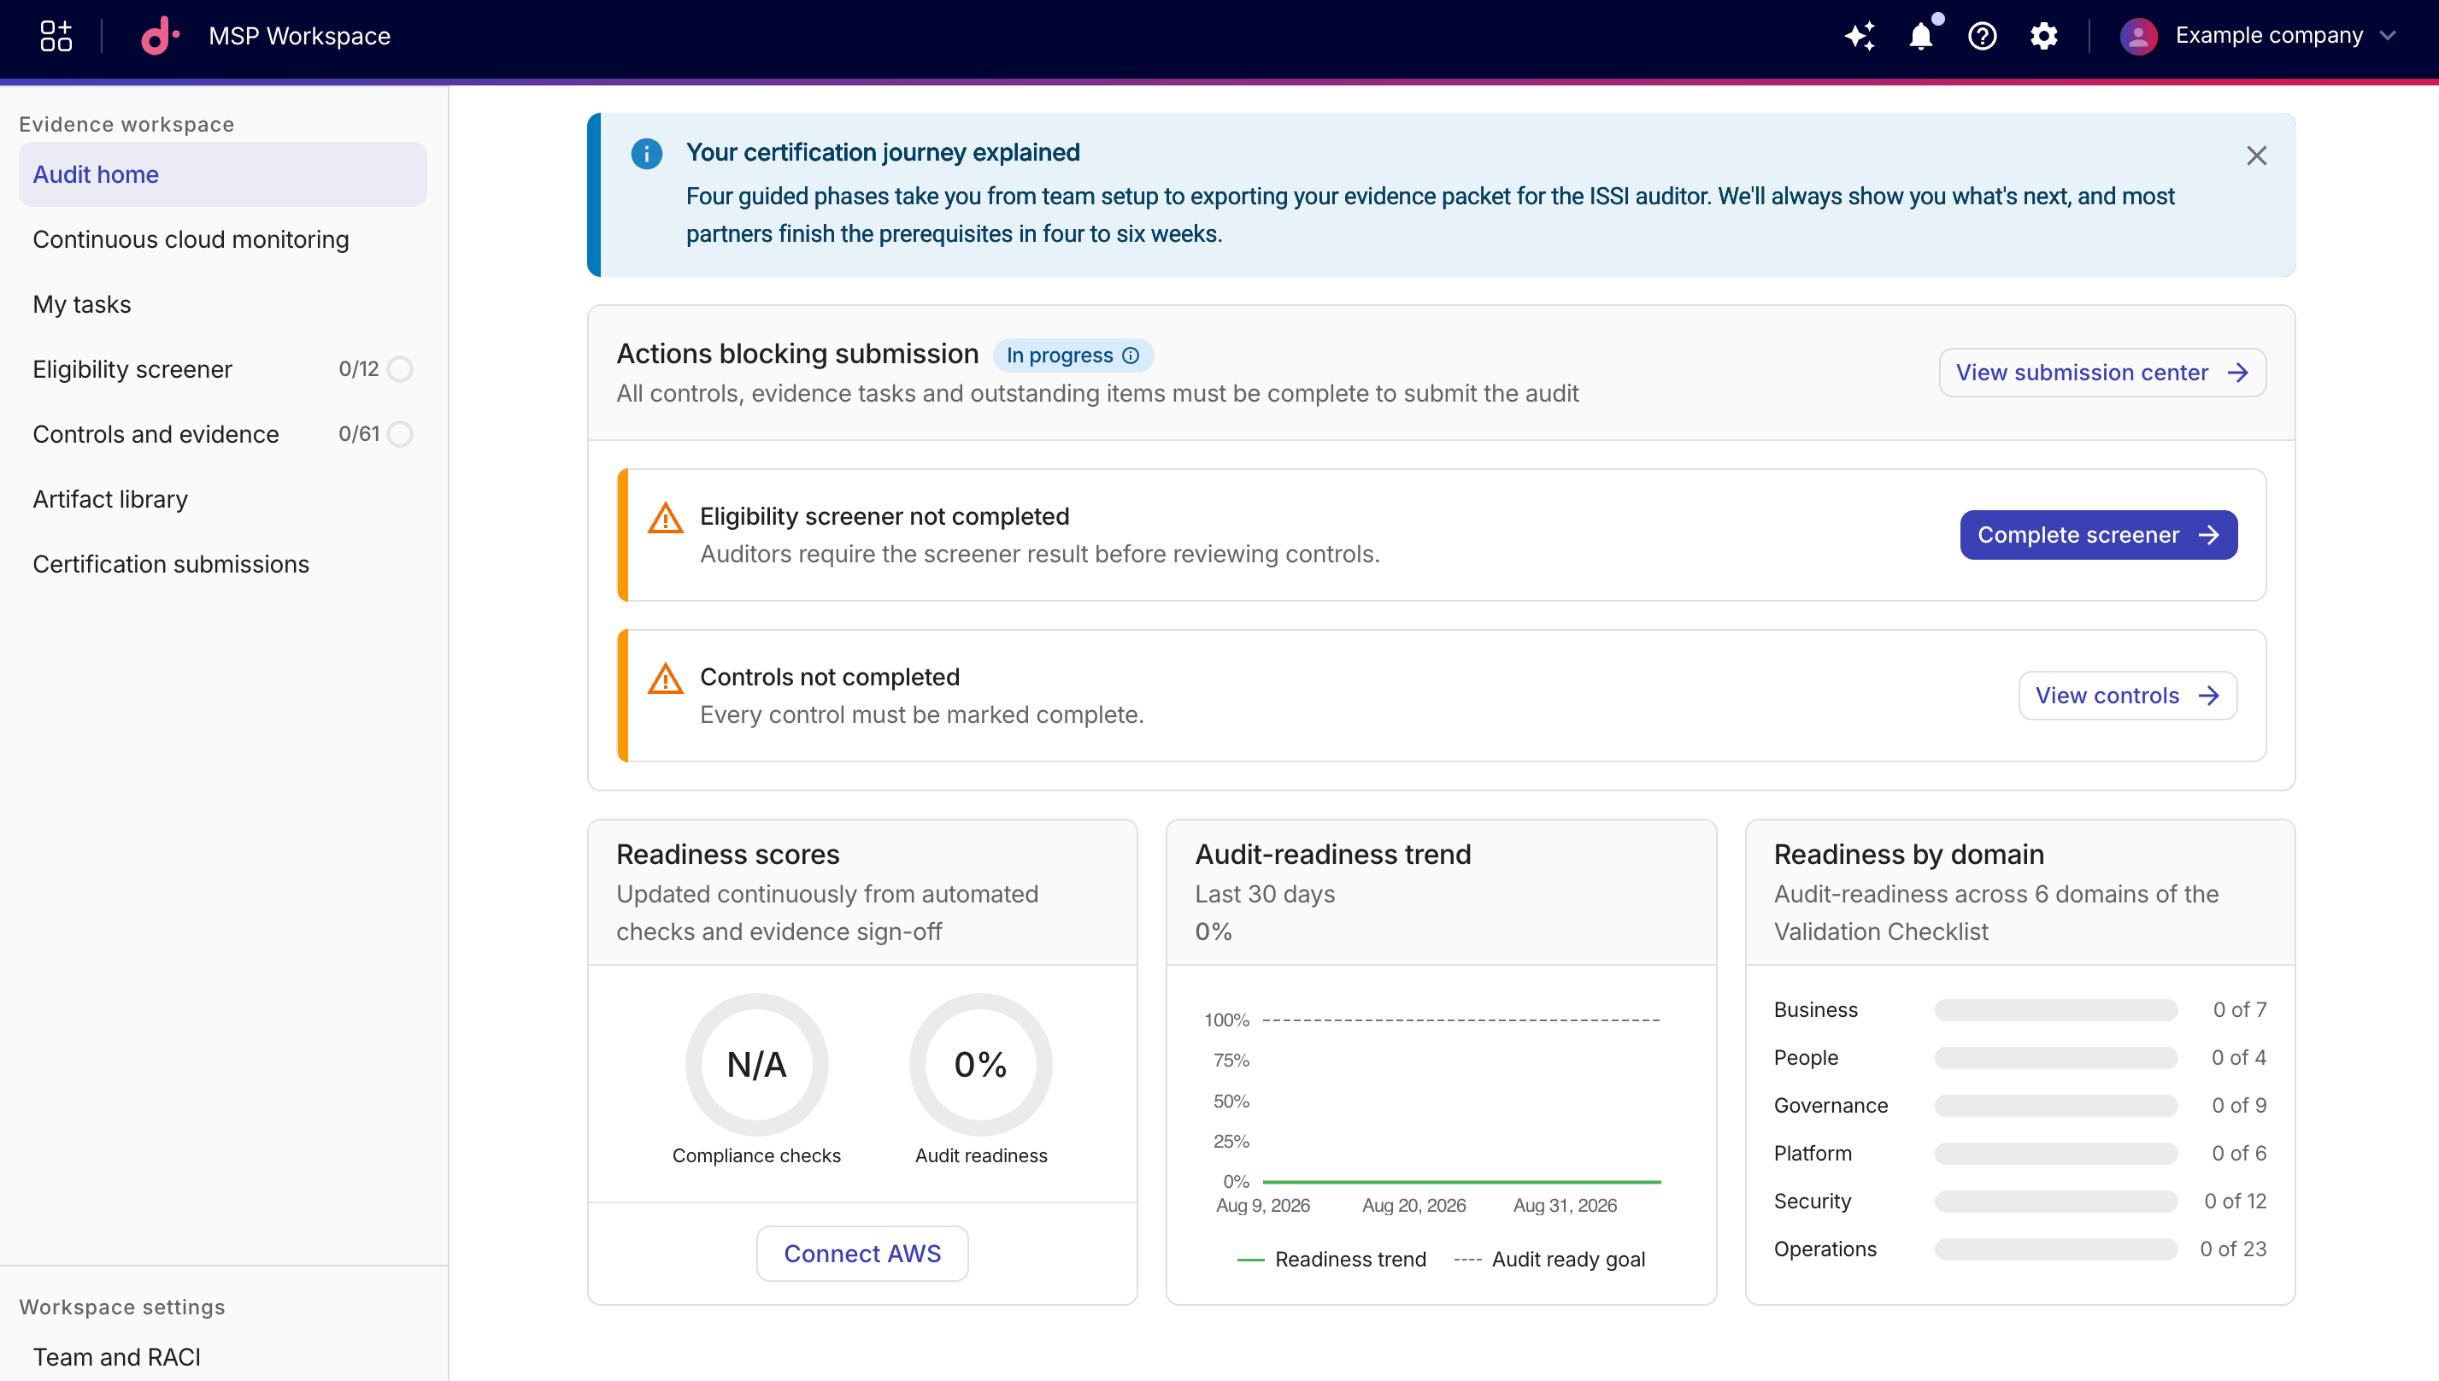Click the Evidence workspace section label
This screenshot has height=1381, width=2439.
[x=126, y=124]
